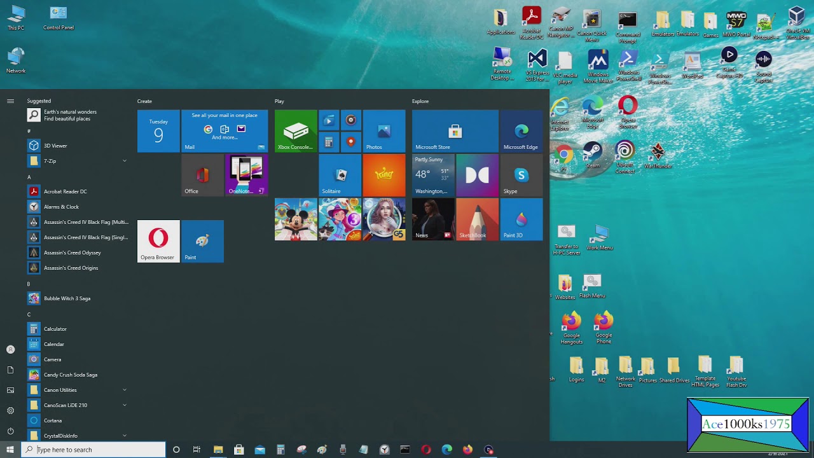
Task: Open Oracle VM VirtualBox desktop shortcut
Action: (x=797, y=23)
